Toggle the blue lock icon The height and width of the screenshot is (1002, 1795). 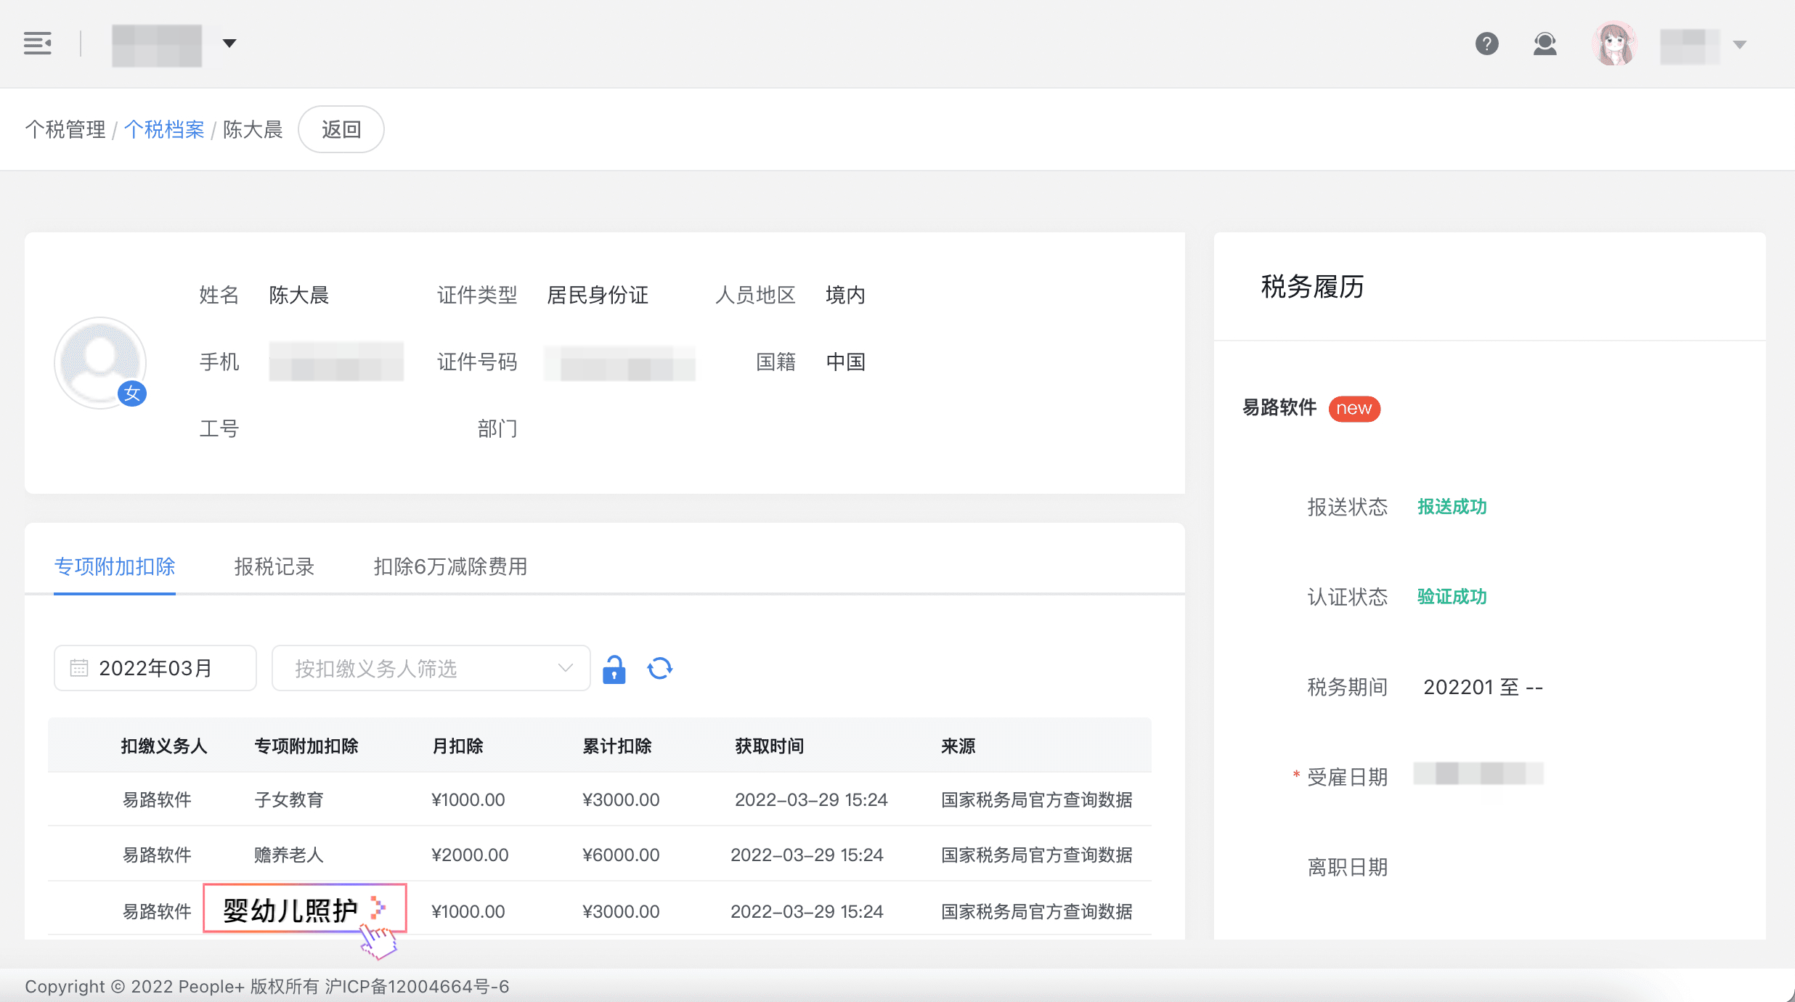pos(614,669)
